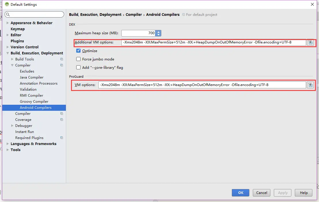This screenshot has width=319, height=202.
Task: Open Keymap settings
Action: pos(18,29)
